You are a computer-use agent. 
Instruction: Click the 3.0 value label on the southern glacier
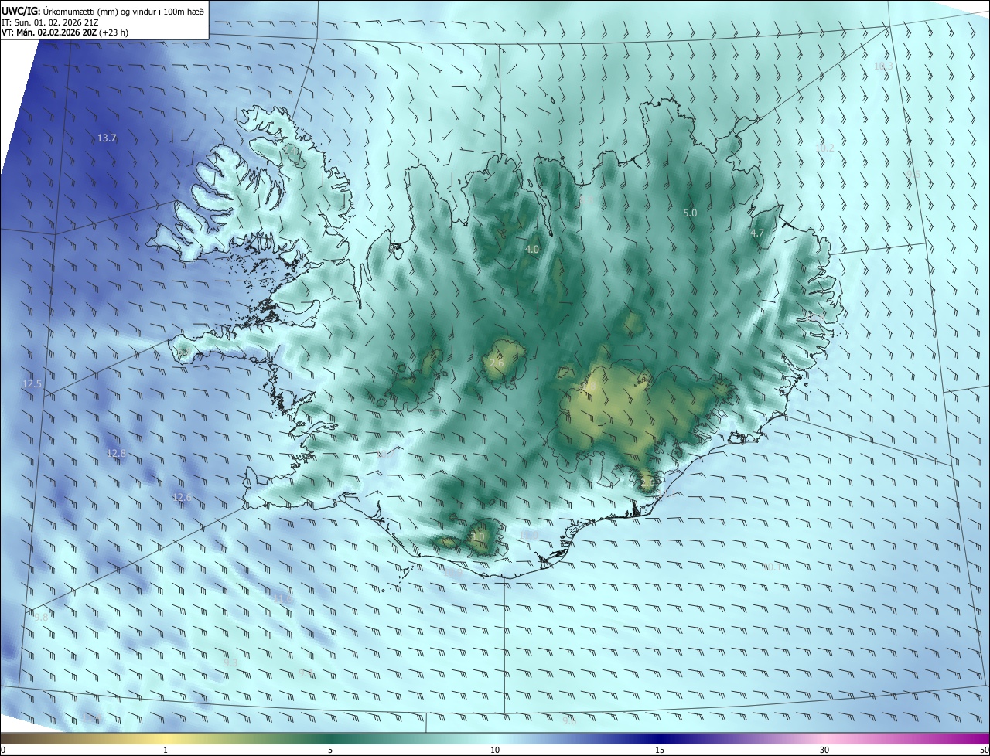[477, 536]
